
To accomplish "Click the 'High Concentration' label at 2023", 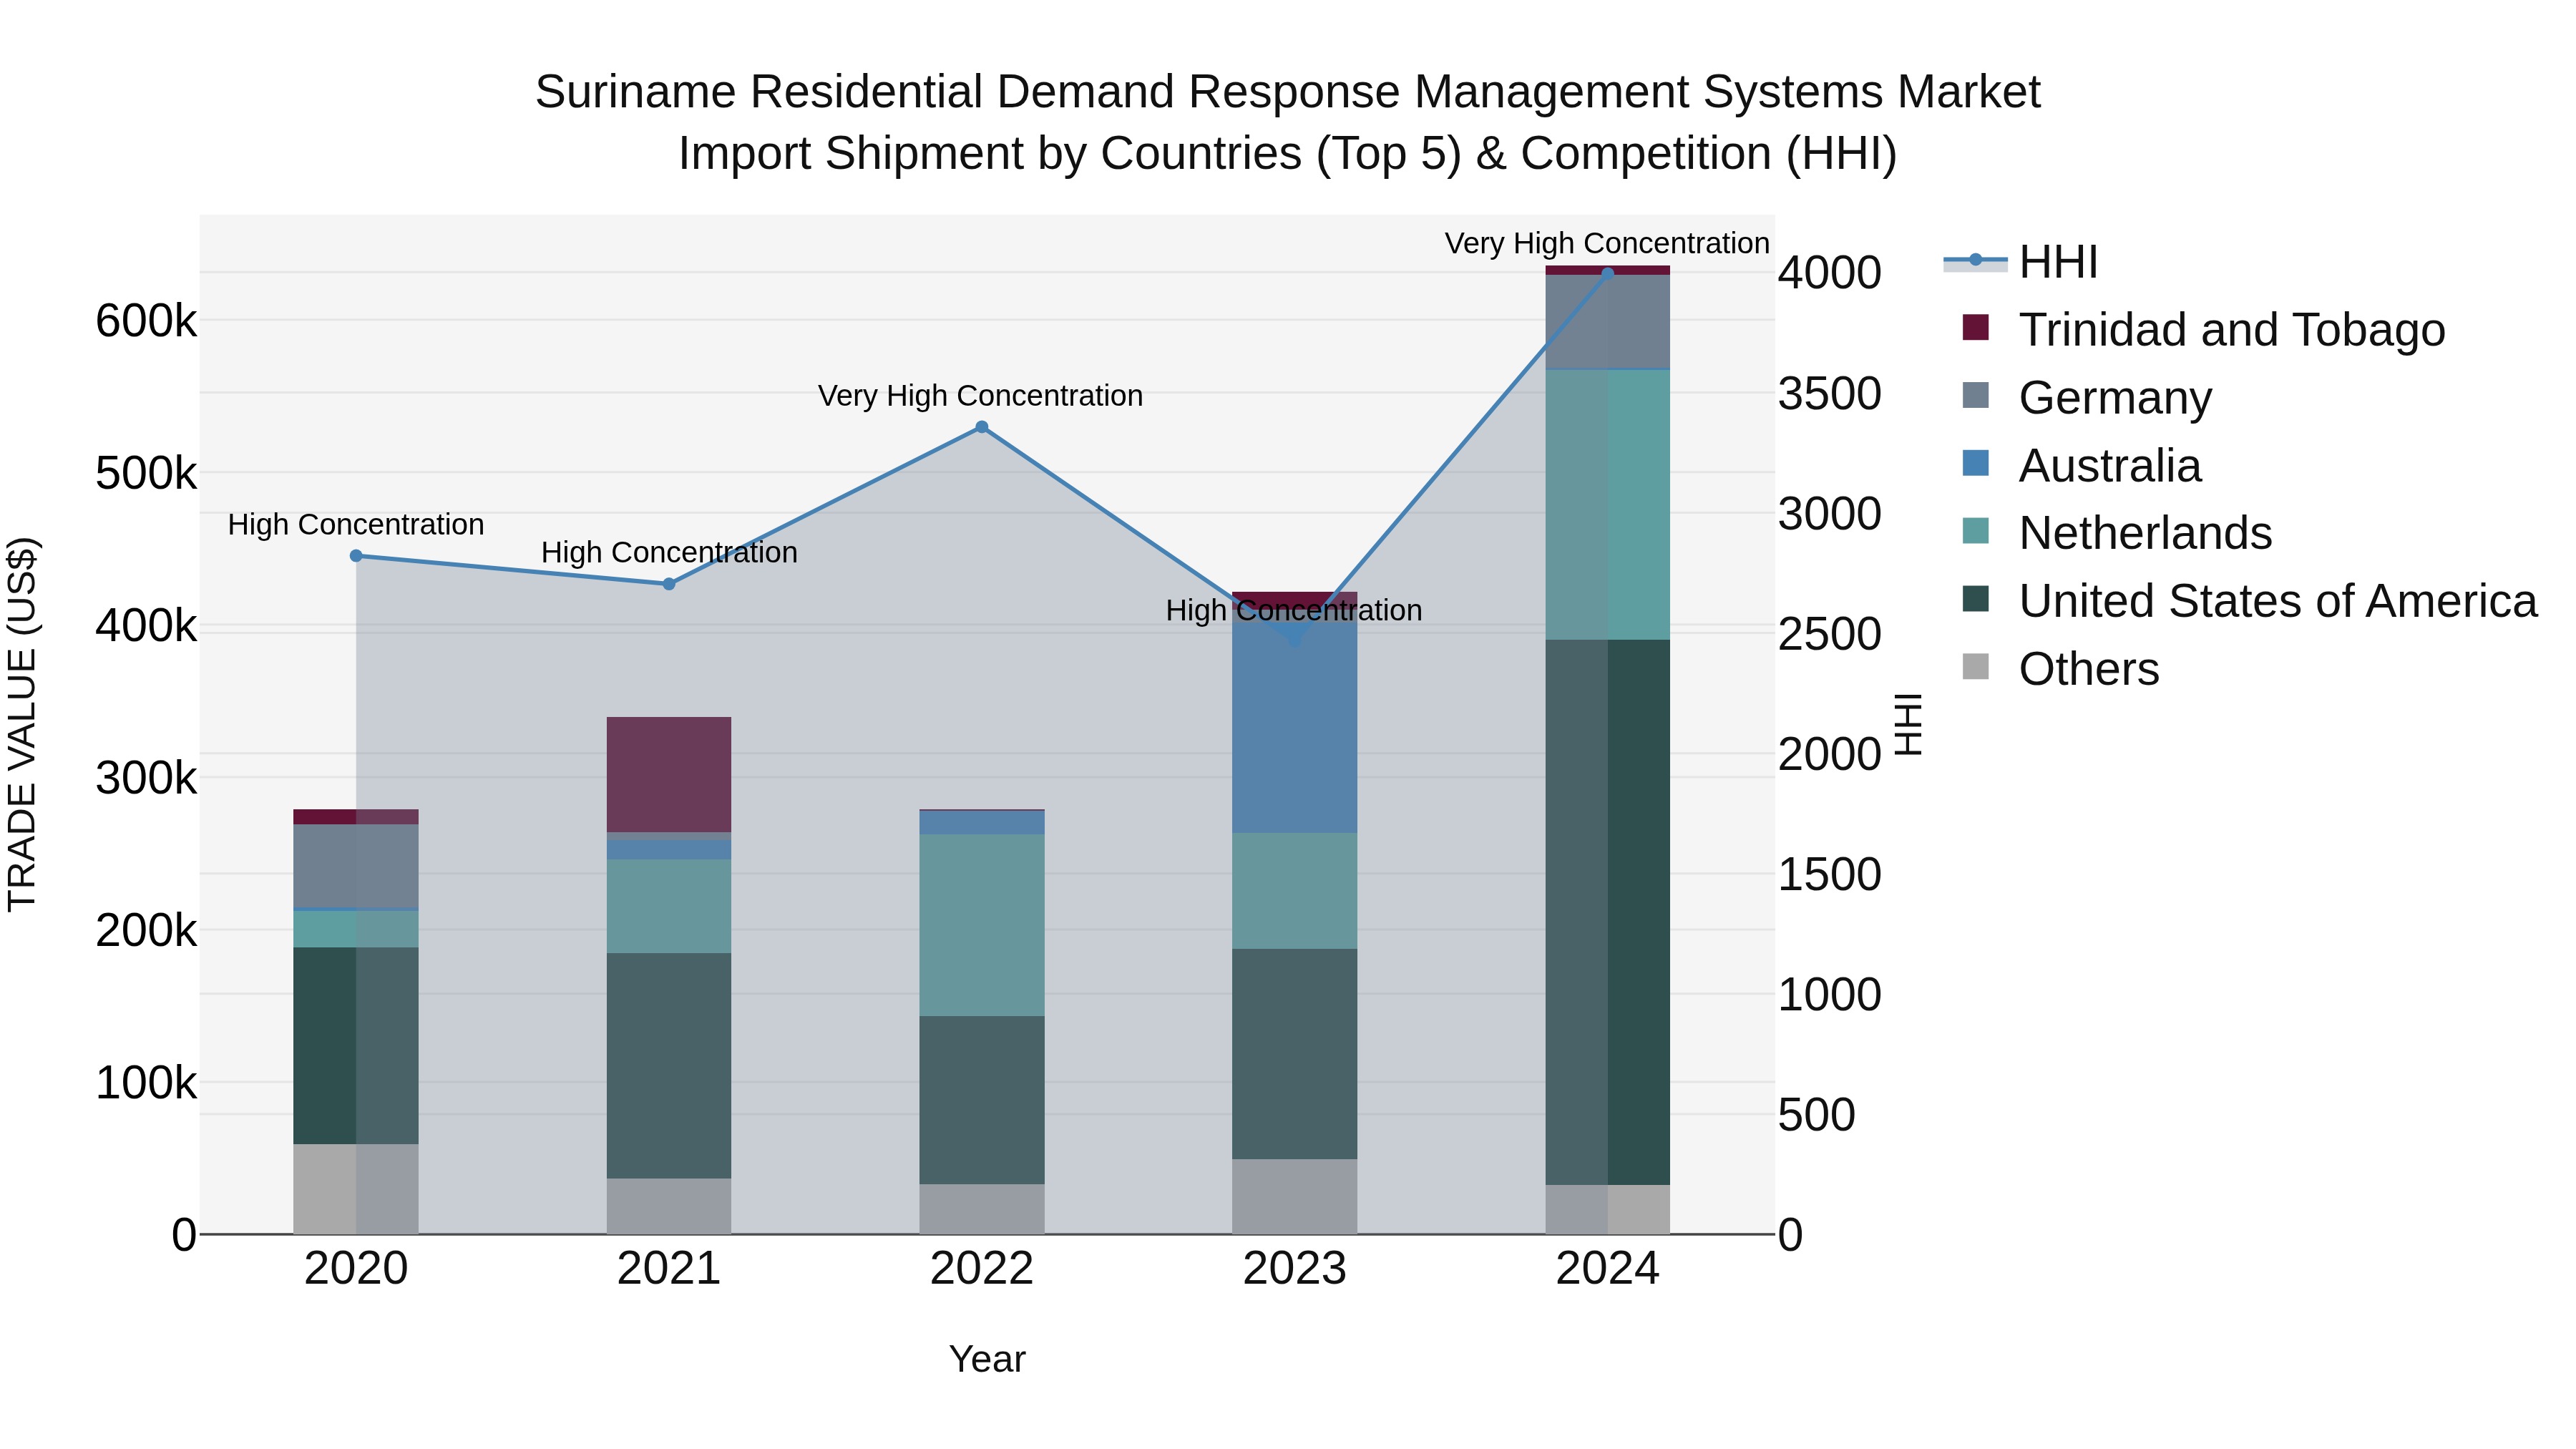I will (1294, 610).
